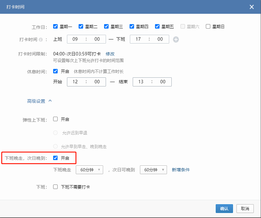Click the 上班 minute field 00
Image resolution: width=261 pixels, height=218 pixels.
[97, 39]
